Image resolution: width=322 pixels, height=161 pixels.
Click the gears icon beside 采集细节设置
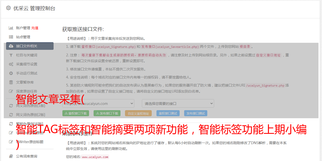[11, 64]
